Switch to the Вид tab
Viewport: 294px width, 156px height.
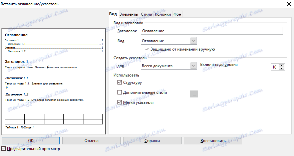[x=113, y=14]
